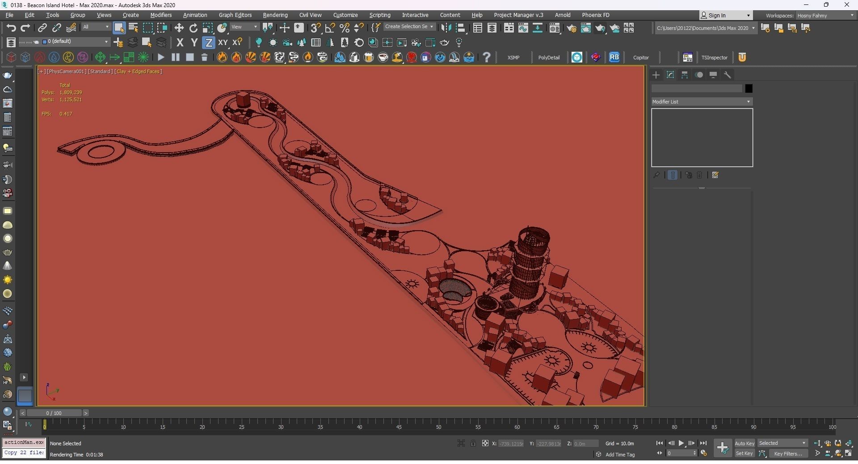858x464 pixels.
Task: Click the Set Key button
Action: (x=744, y=454)
